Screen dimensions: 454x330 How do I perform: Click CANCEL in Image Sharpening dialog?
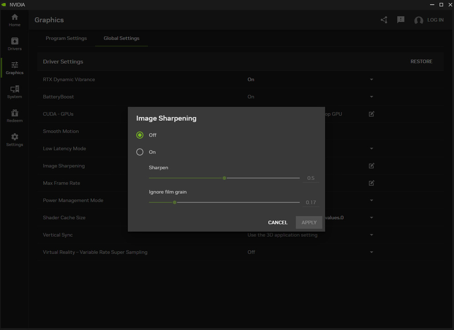[277, 223]
